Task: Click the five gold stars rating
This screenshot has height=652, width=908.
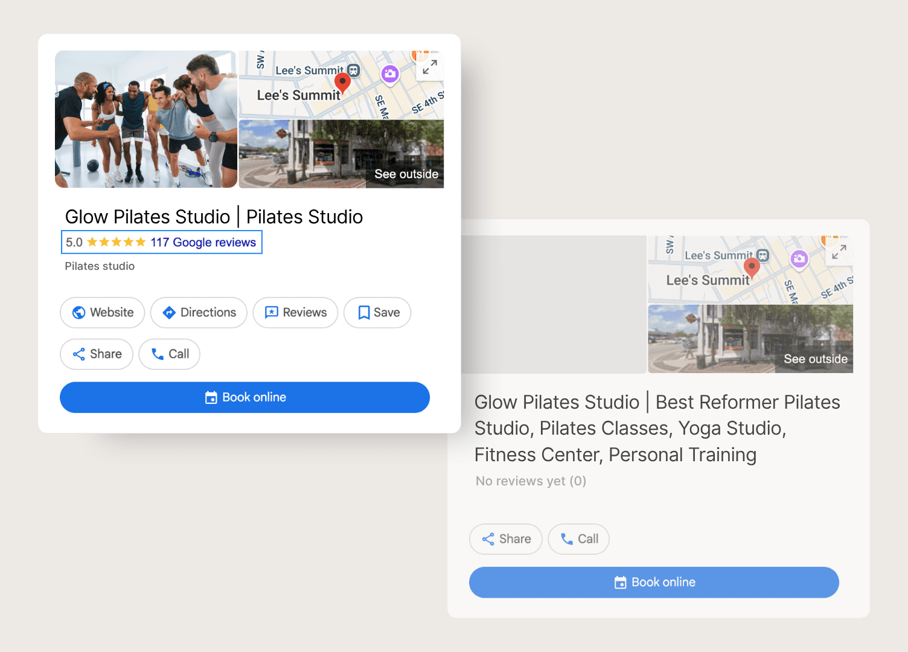Action: [x=117, y=242]
